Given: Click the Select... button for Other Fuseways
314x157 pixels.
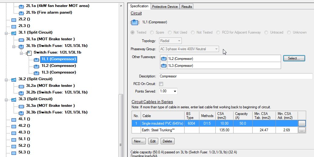Looking at the screenshot, I should (x=294, y=58).
